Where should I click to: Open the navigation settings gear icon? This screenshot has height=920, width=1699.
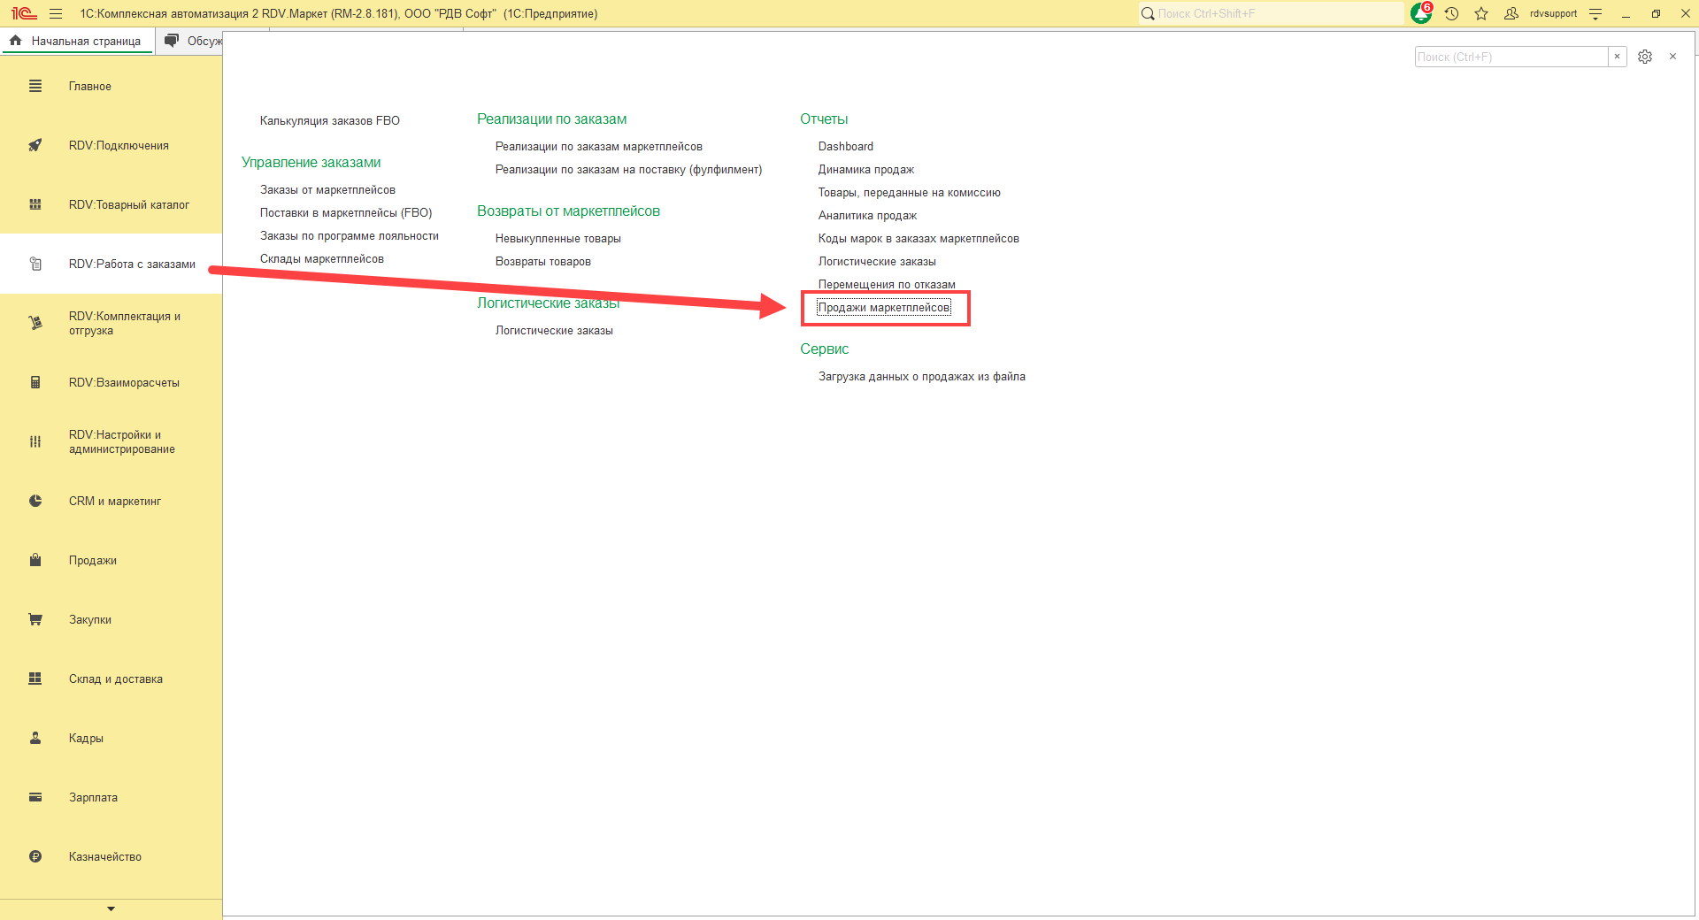tap(1645, 57)
